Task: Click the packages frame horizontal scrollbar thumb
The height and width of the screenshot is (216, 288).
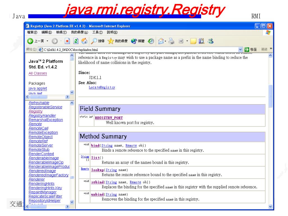Action: (x=38, y=97)
